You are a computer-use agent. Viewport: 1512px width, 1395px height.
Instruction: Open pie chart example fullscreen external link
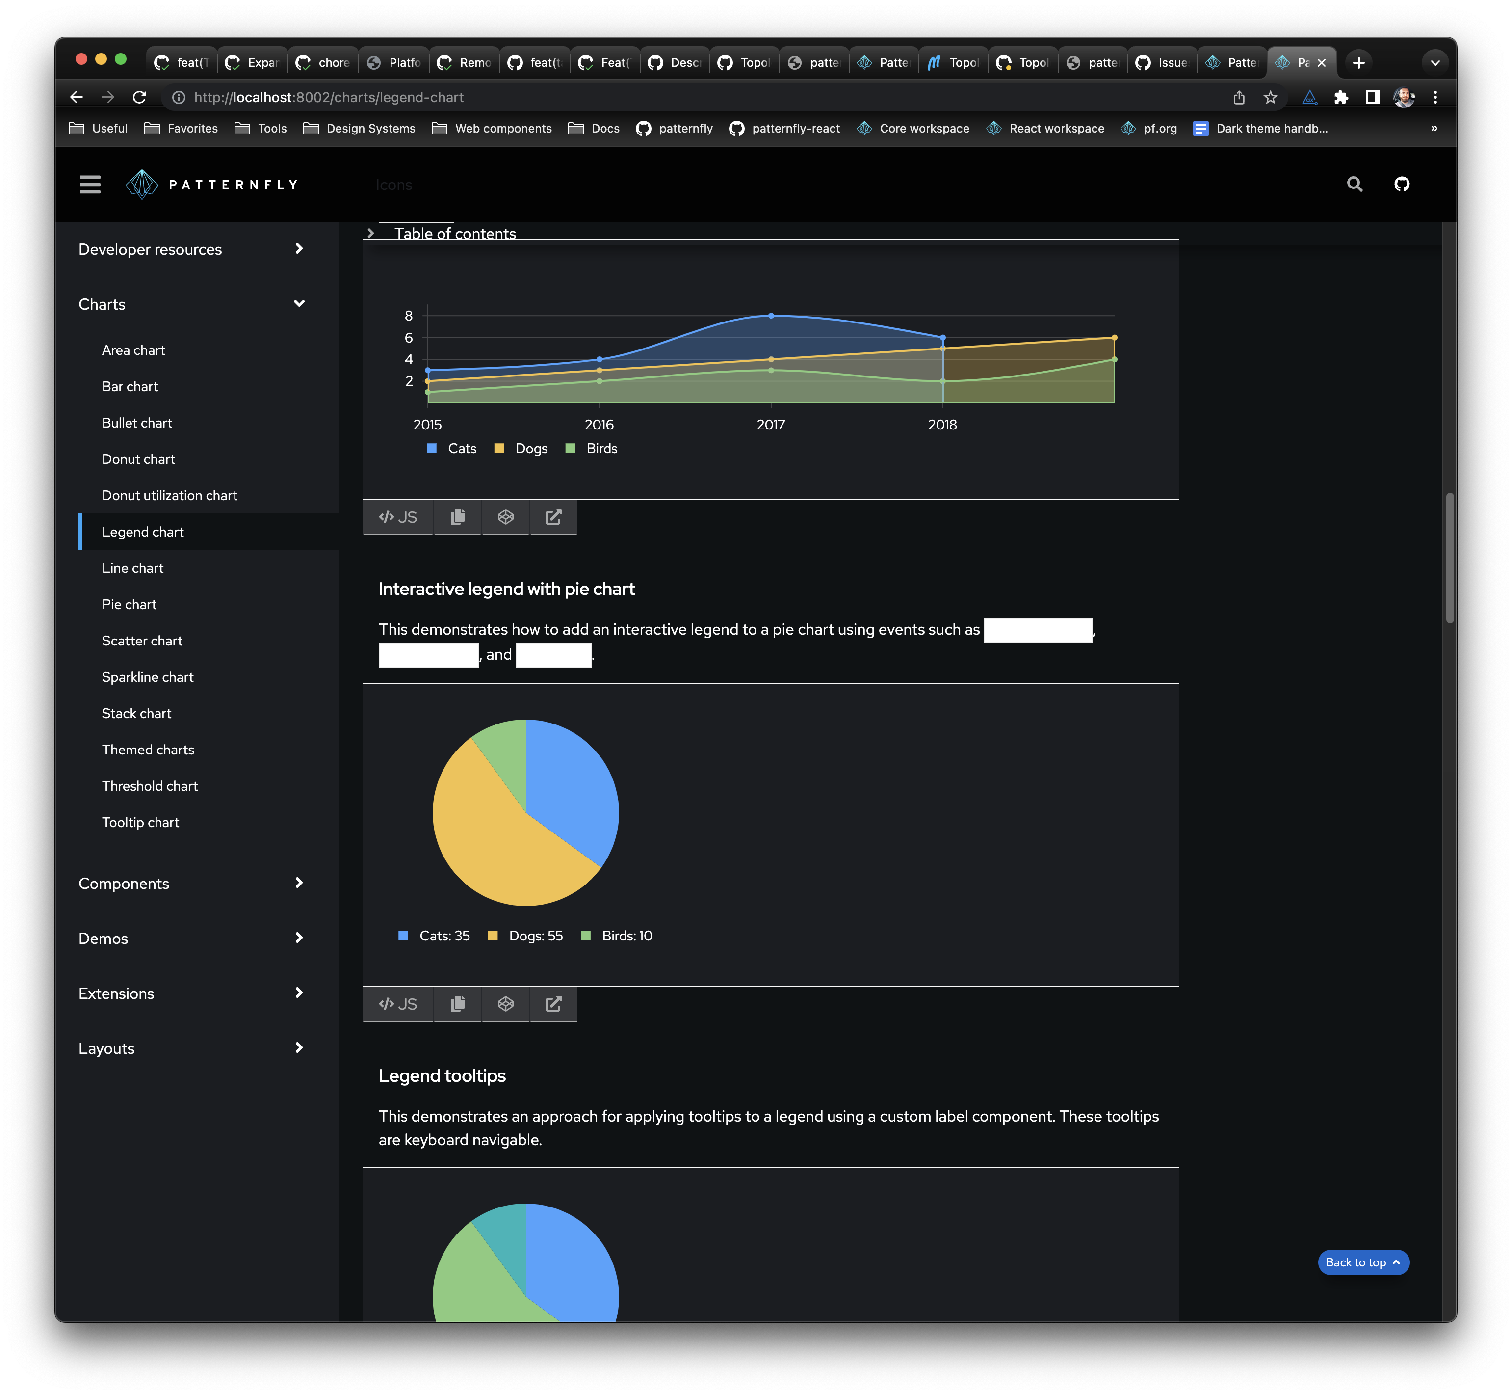(x=553, y=1004)
